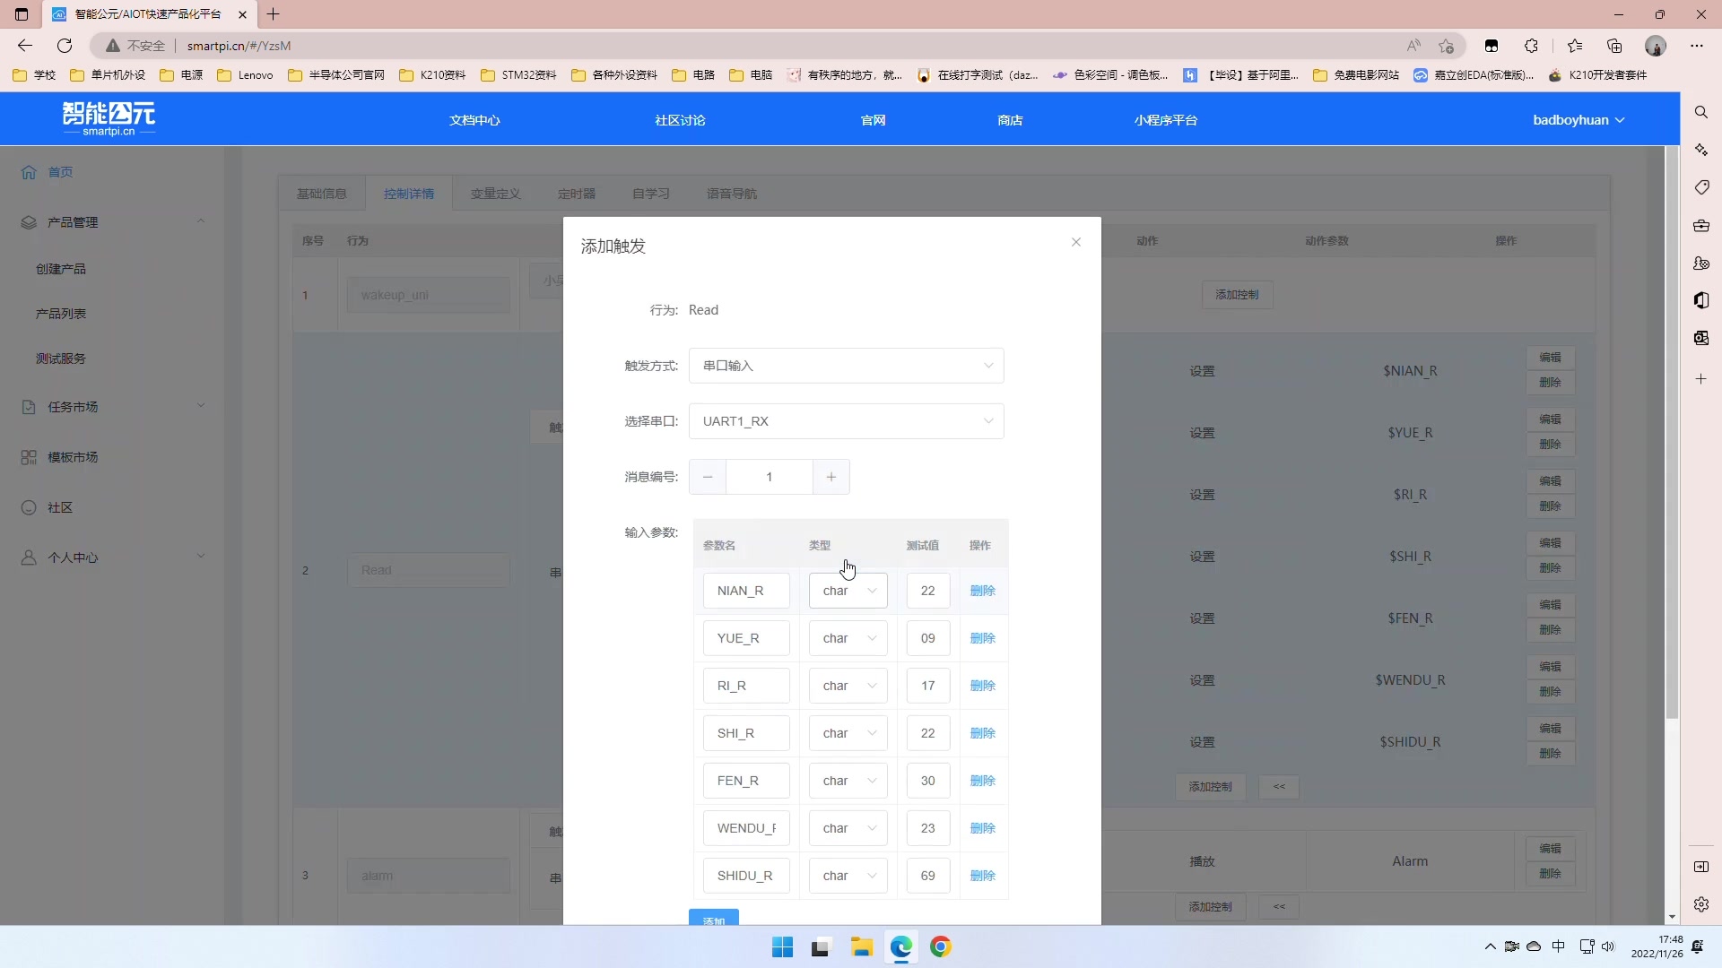The width and height of the screenshot is (1722, 968).
Task: Open Chrome from taskbar
Action: coord(941,947)
